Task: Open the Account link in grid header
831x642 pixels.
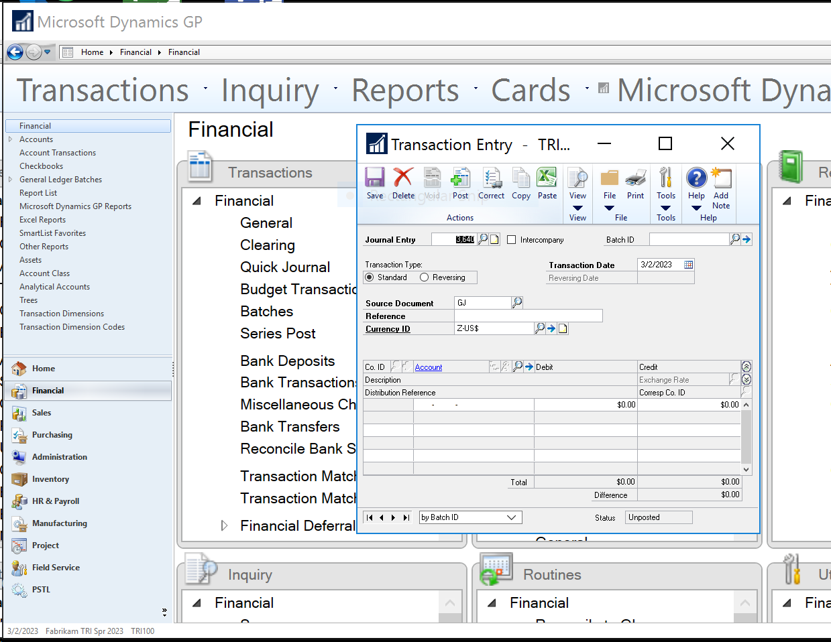Action: click(429, 367)
